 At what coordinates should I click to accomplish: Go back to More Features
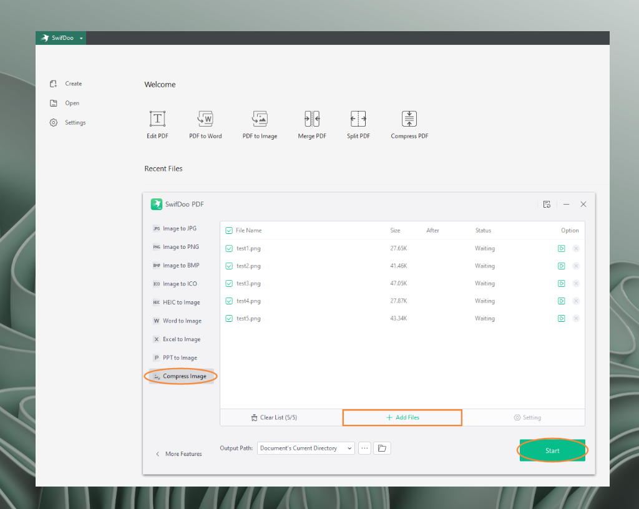pos(179,453)
